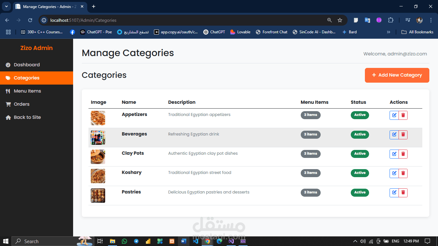Open Dashboard in the sidebar
This screenshot has height=246, width=438.
click(x=37, y=65)
